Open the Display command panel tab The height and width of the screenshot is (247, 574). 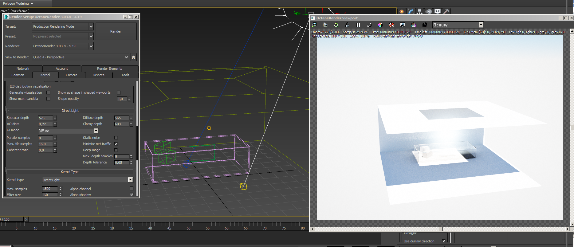[438, 11]
